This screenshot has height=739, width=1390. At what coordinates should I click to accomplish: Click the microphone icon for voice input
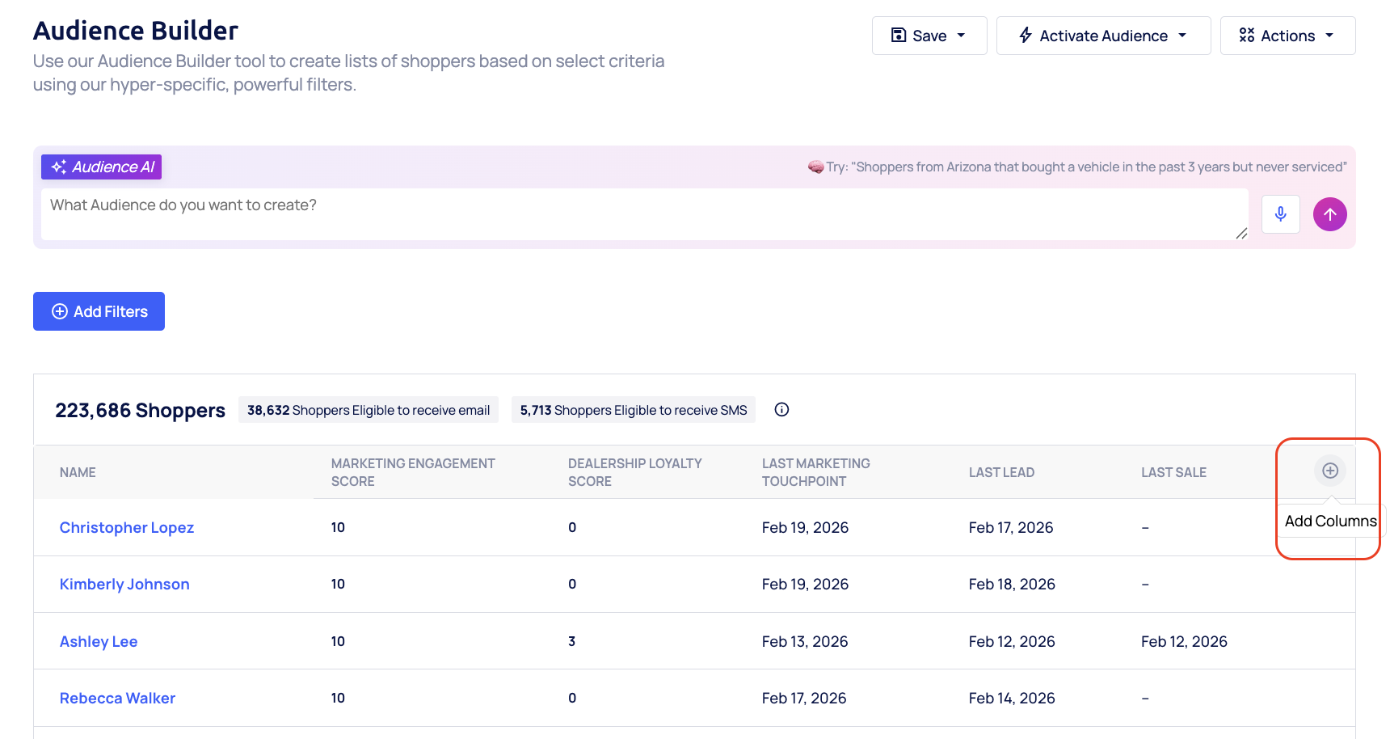click(x=1280, y=214)
